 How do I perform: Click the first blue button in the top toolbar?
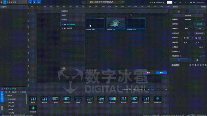pos(30,2)
